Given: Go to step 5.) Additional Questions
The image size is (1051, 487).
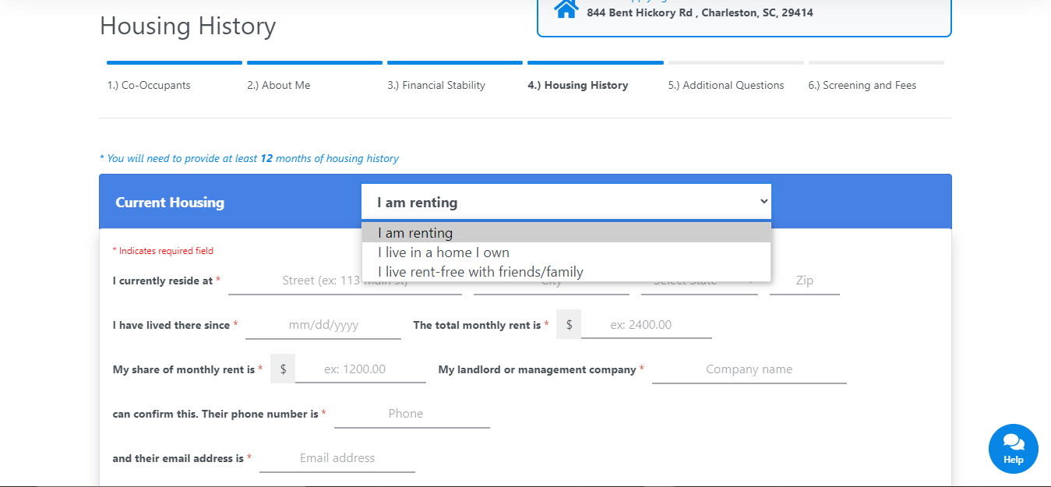Looking at the screenshot, I should tap(726, 85).
